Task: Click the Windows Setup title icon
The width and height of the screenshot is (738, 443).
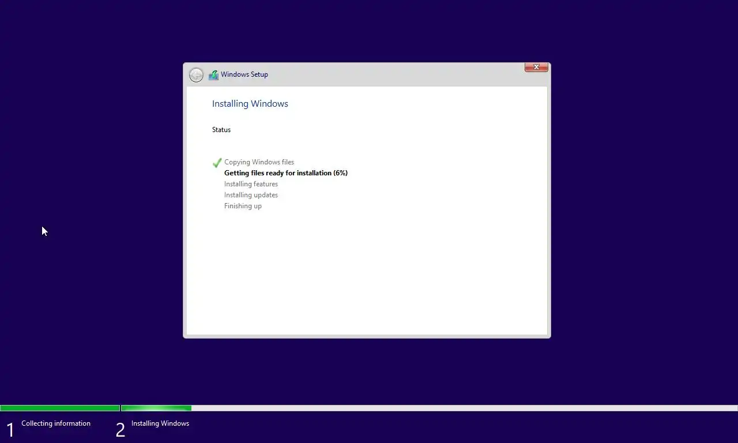Action: coord(213,74)
